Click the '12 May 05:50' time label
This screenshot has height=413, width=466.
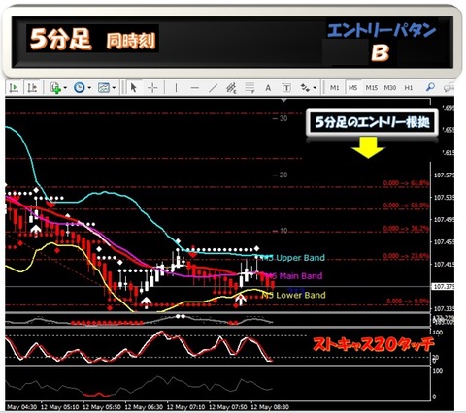[102, 407]
